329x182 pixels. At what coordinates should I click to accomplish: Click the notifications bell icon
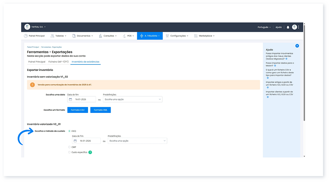(x=288, y=27)
